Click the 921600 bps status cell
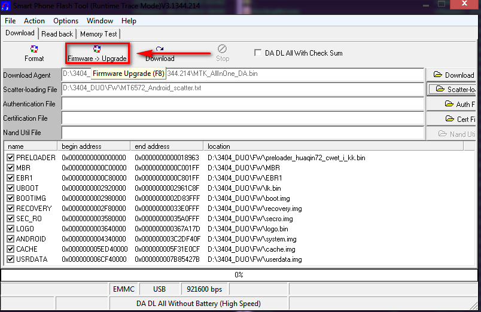 (204, 289)
